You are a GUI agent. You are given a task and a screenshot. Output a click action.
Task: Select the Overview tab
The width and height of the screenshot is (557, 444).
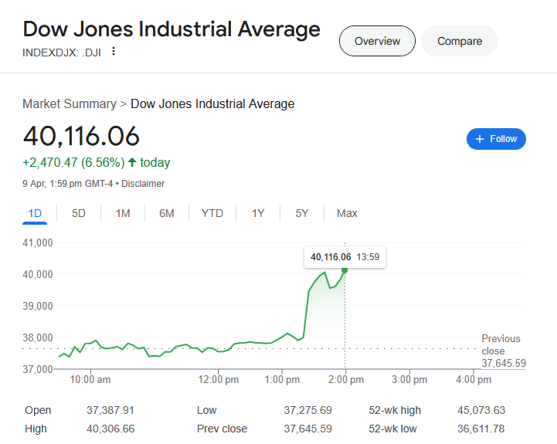(x=377, y=41)
